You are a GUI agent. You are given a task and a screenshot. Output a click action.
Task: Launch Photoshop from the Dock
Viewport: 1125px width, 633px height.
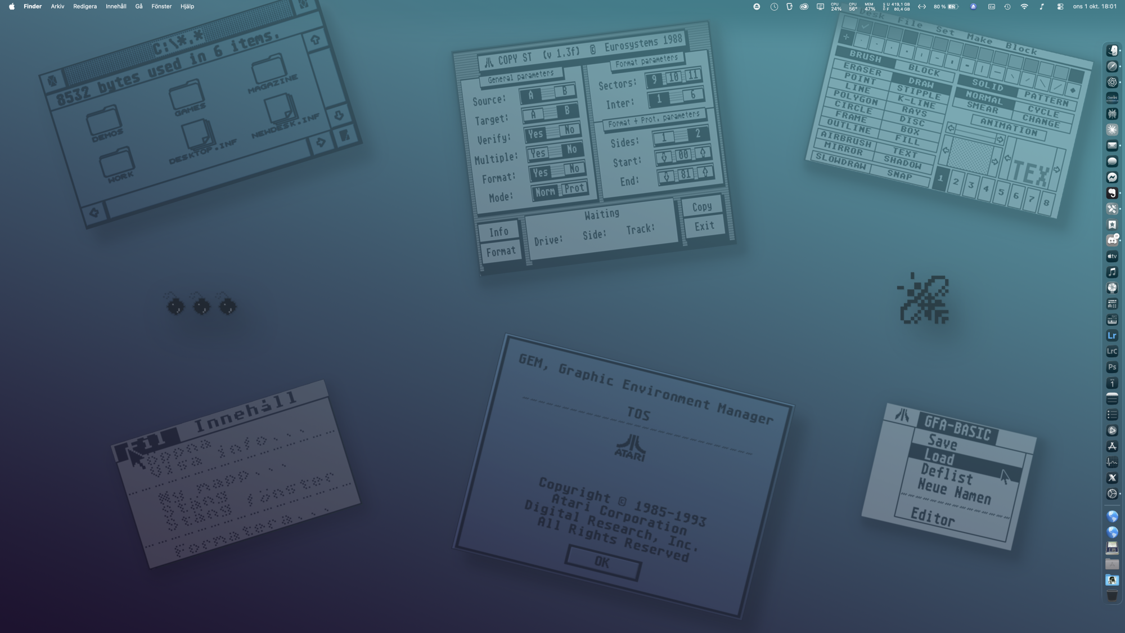coord(1112,367)
